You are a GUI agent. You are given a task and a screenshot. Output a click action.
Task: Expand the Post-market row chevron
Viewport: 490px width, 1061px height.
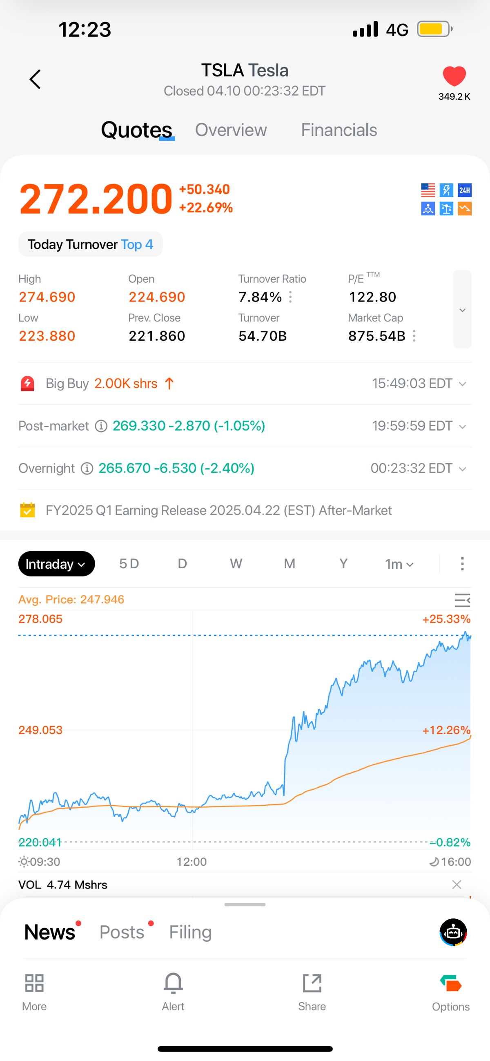pyautogui.click(x=462, y=426)
